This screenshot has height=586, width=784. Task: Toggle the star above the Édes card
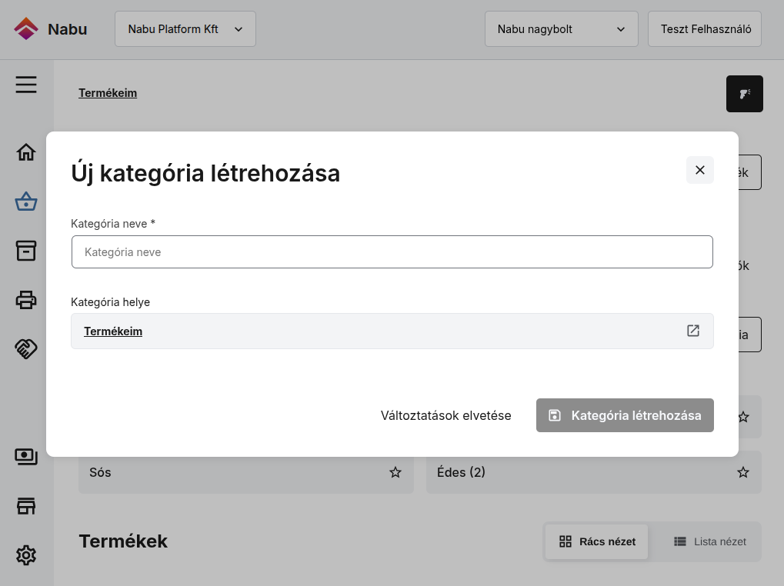(x=744, y=417)
